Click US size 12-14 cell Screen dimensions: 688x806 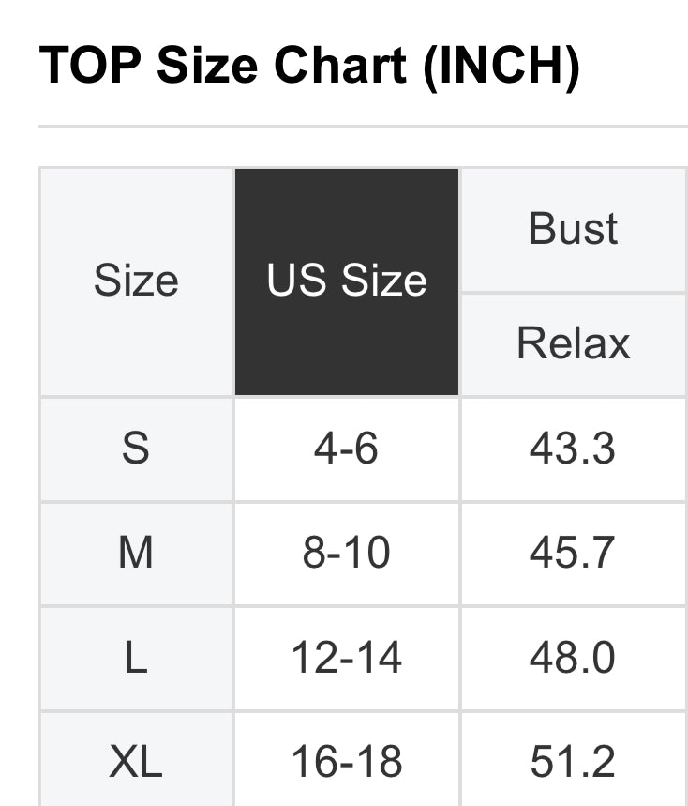coord(347,658)
